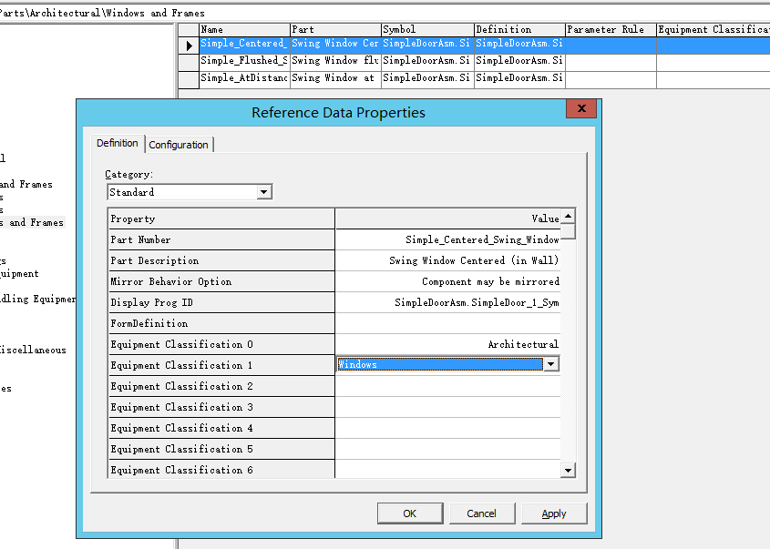Click row header of Simple_AtDistance row
770x549 pixels.
point(189,79)
